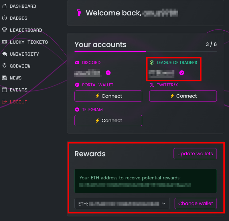
Task: Click the 'Rewards' heading
Action: tap(90, 154)
